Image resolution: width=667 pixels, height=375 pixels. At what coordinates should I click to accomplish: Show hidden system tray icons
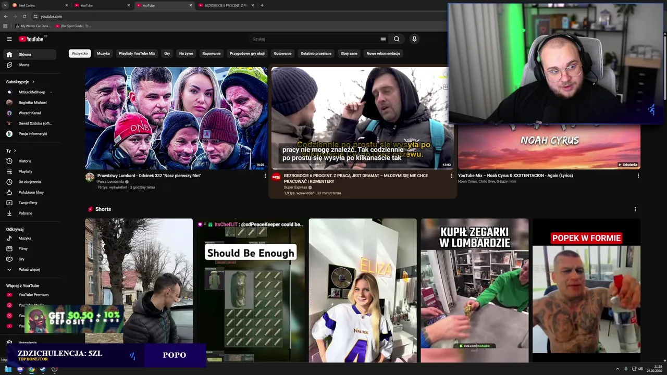click(x=617, y=369)
